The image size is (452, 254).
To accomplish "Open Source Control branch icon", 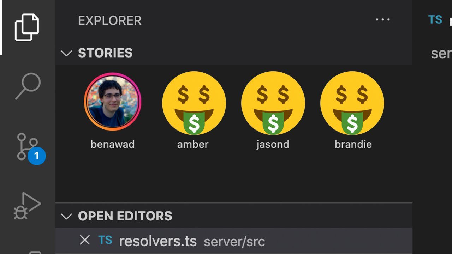I will (27, 146).
